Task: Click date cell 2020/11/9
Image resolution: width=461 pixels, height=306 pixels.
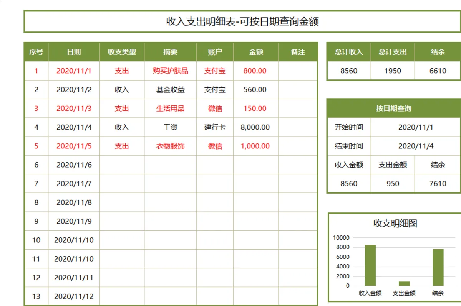Action: (74, 221)
